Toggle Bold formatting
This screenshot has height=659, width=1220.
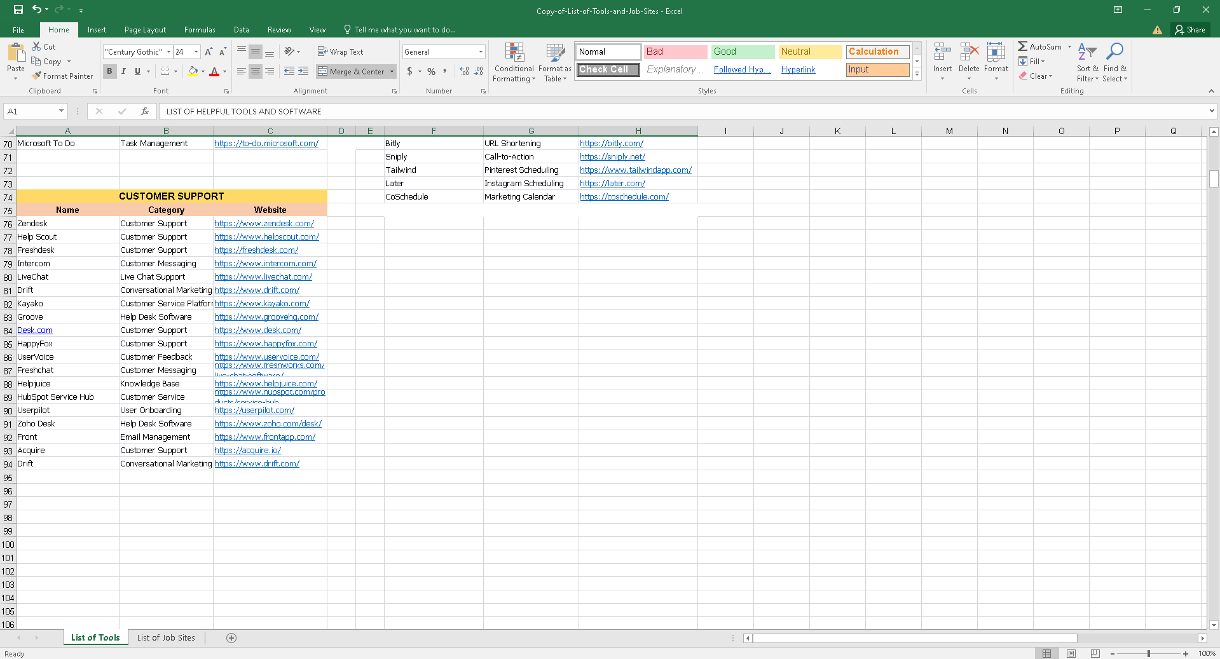click(109, 71)
